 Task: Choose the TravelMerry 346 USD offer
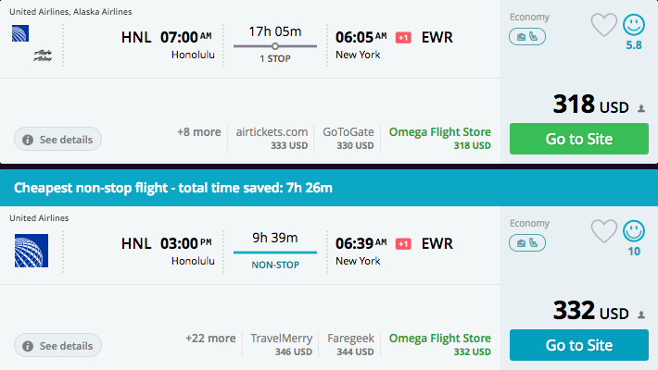point(281,344)
